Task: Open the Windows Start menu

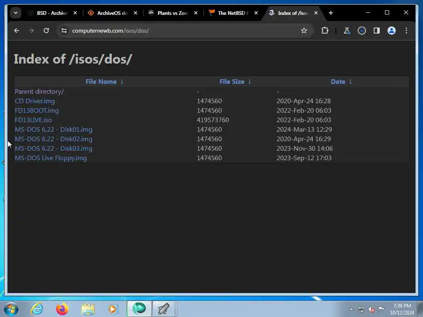Action: [x=11, y=309]
